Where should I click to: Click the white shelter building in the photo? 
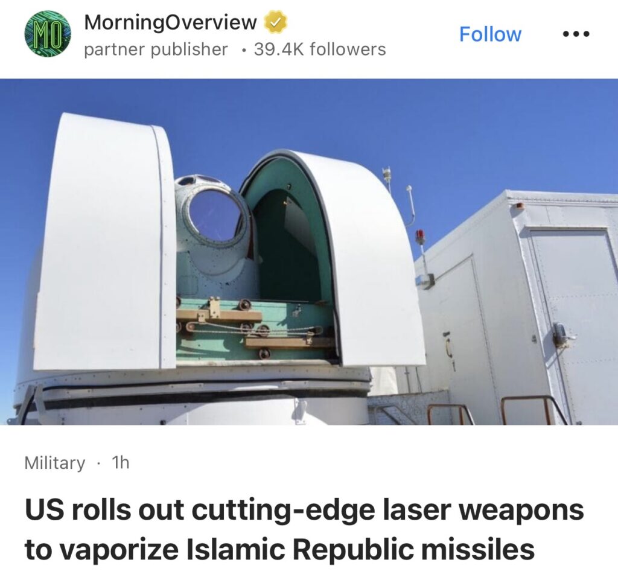(517, 307)
